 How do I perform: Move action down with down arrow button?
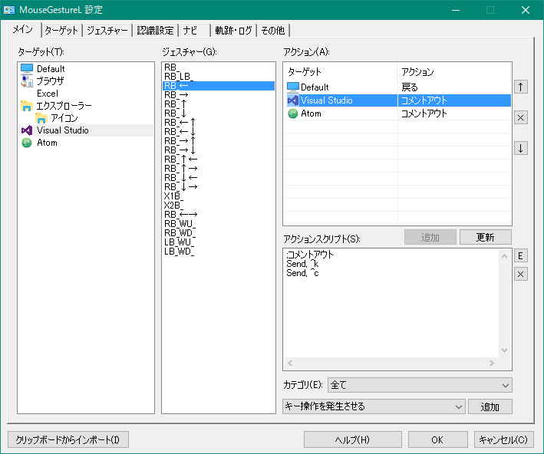tap(521, 148)
